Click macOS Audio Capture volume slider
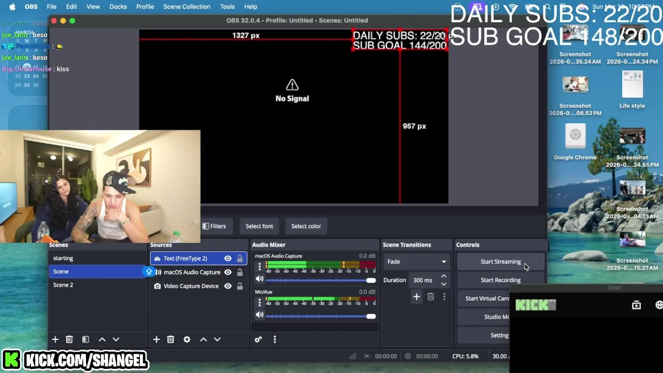The height and width of the screenshot is (373, 663). 321,280
